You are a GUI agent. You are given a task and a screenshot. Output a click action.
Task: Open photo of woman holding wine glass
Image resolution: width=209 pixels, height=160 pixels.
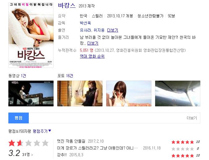click(80, 93)
